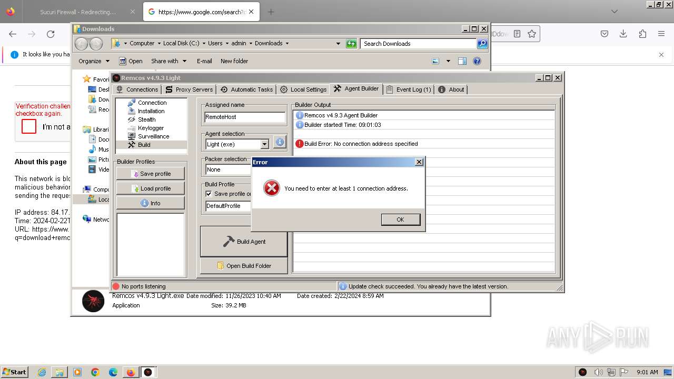Check the I'm not a robot checkbox
This screenshot has height=379, width=674.
29,126
